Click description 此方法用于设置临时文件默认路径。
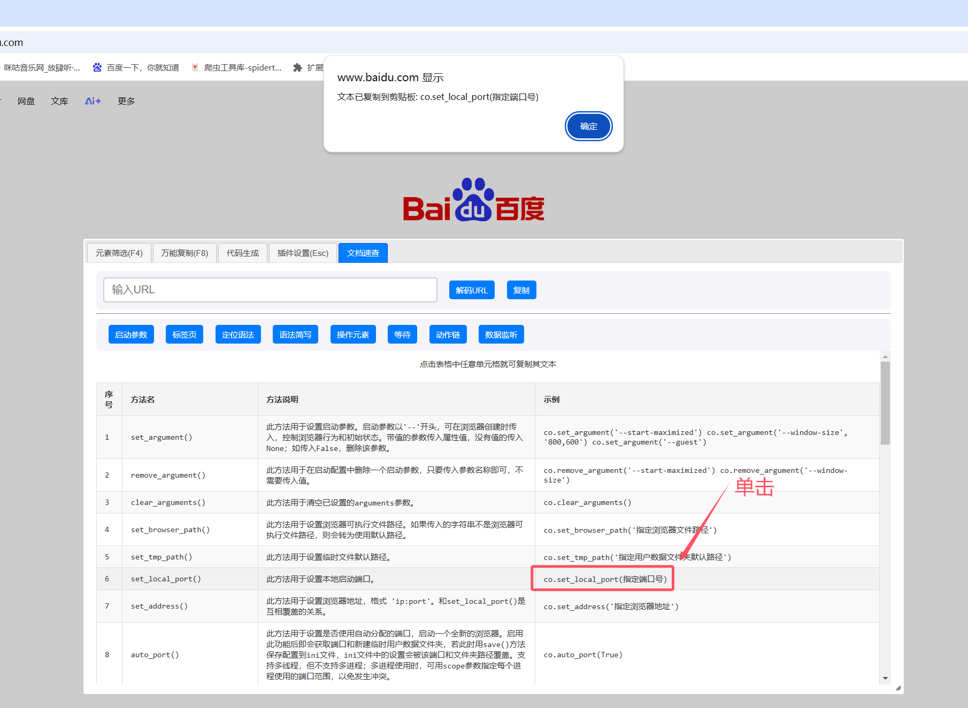This screenshot has height=708, width=968. (396, 557)
